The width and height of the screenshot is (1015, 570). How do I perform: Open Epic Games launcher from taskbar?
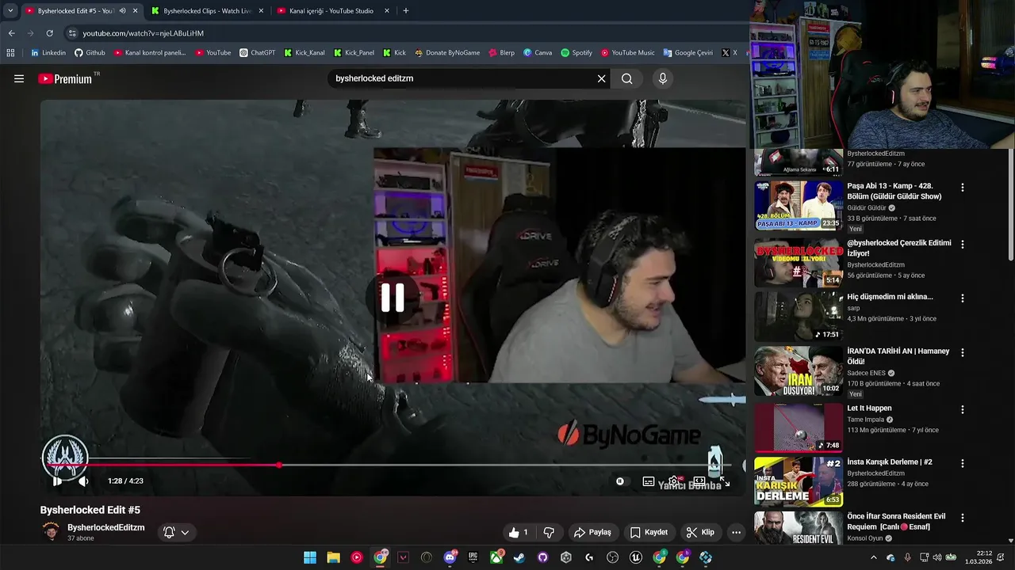click(473, 557)
